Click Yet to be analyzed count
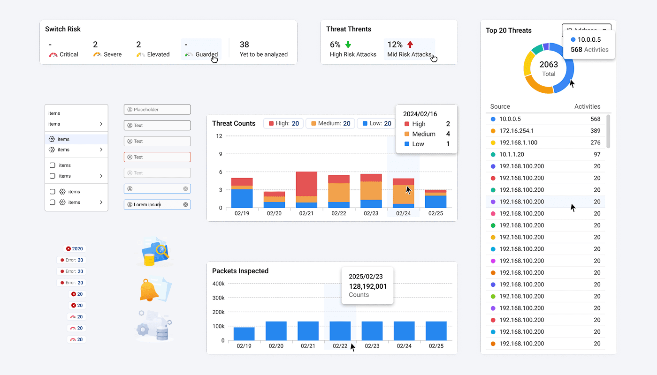Screen dimensions: 657x375 tap(244, 45)
